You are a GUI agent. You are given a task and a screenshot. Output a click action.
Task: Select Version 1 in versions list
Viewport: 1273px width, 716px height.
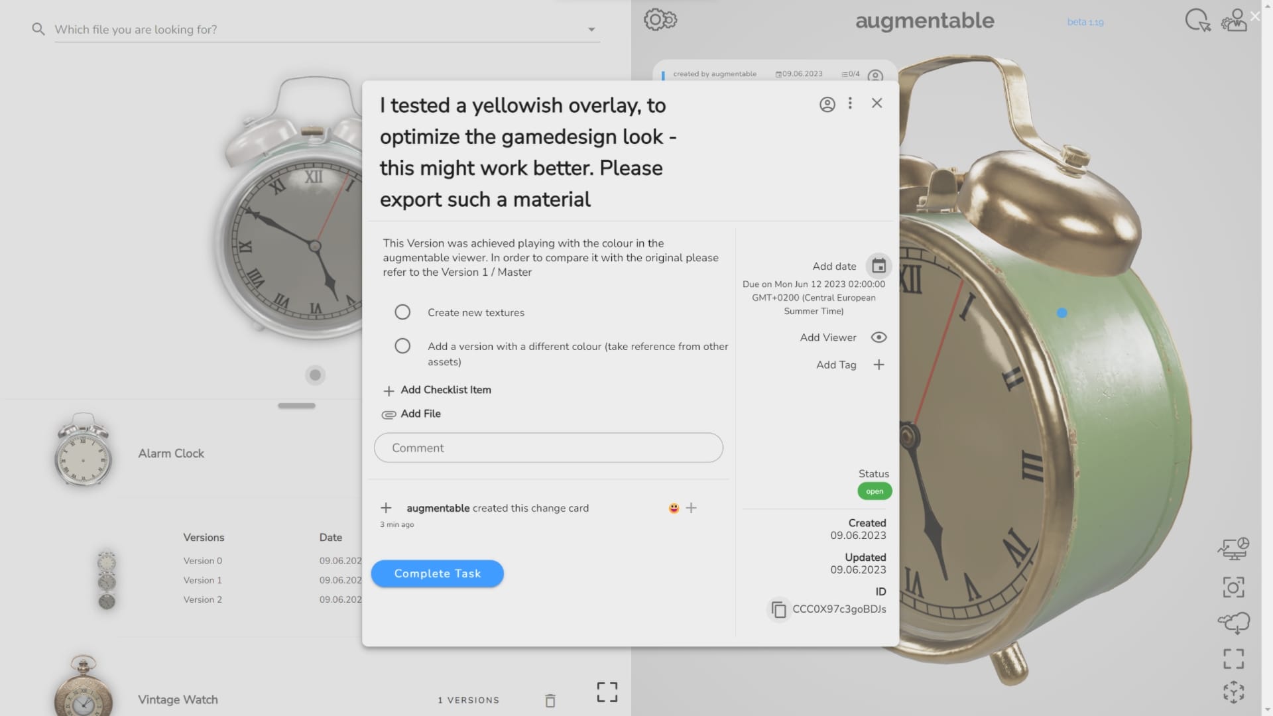[203, 580]
